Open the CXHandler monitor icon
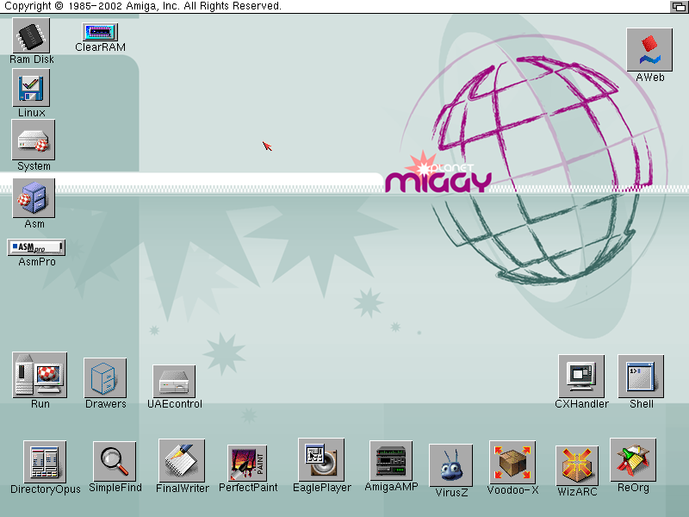Image resolution: width=689 pixels, height=517 pixels. click(x=581, y=377)
